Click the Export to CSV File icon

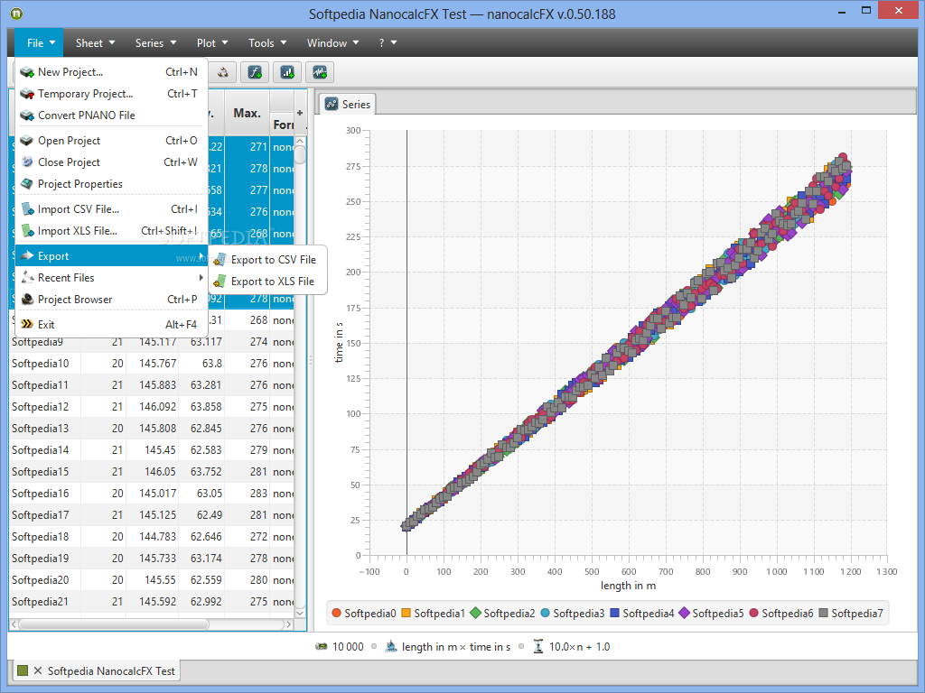(220, 260)
